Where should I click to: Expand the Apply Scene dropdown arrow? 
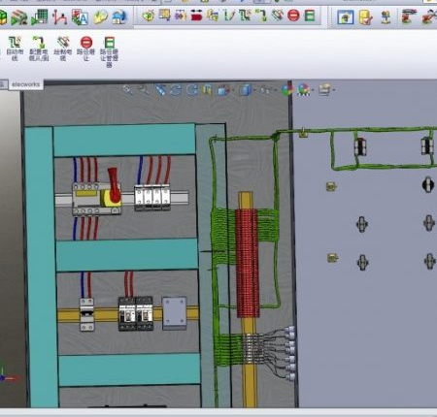click(313, 89)
